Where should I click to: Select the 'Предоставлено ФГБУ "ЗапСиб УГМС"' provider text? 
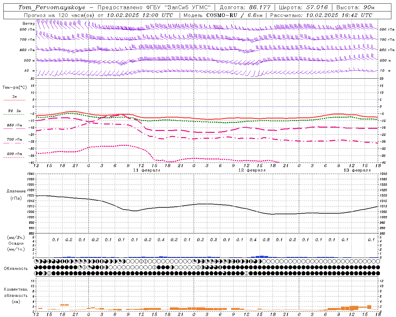tap(154, 7)
